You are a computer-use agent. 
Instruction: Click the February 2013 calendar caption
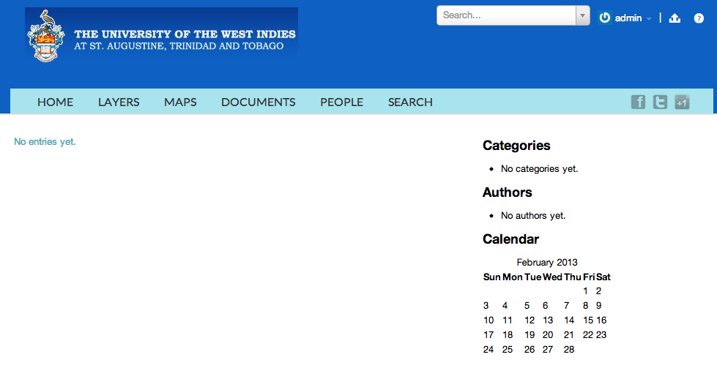click(x=547, y=262)
